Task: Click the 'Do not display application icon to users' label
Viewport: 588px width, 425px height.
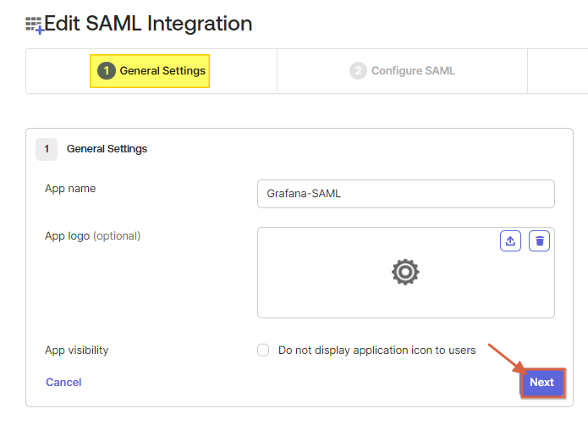Action: tap(376, 350)
